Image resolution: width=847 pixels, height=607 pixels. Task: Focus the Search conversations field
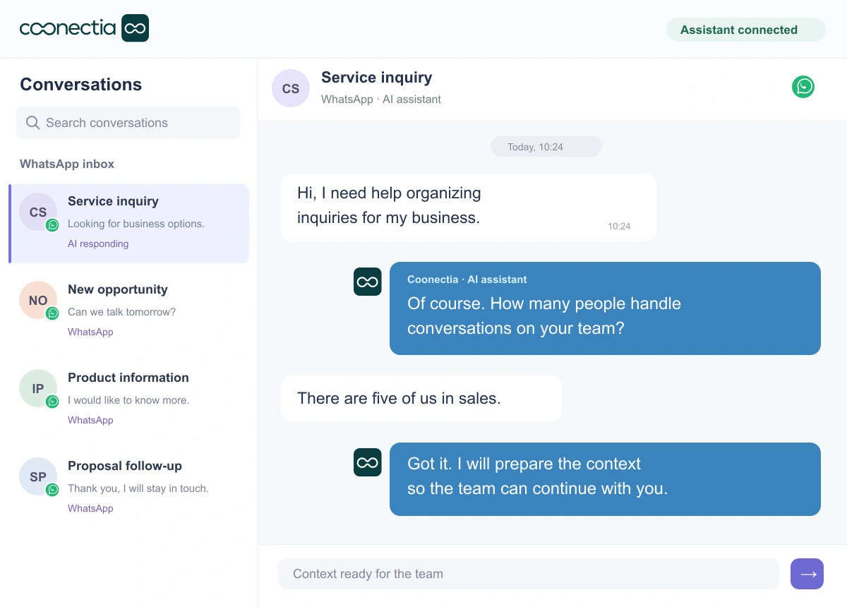[x=128, y=123]
